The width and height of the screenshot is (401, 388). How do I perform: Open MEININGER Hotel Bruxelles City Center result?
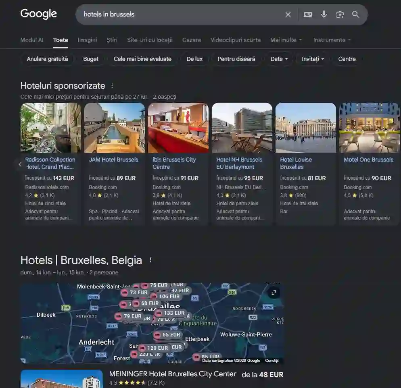point(172,374)
